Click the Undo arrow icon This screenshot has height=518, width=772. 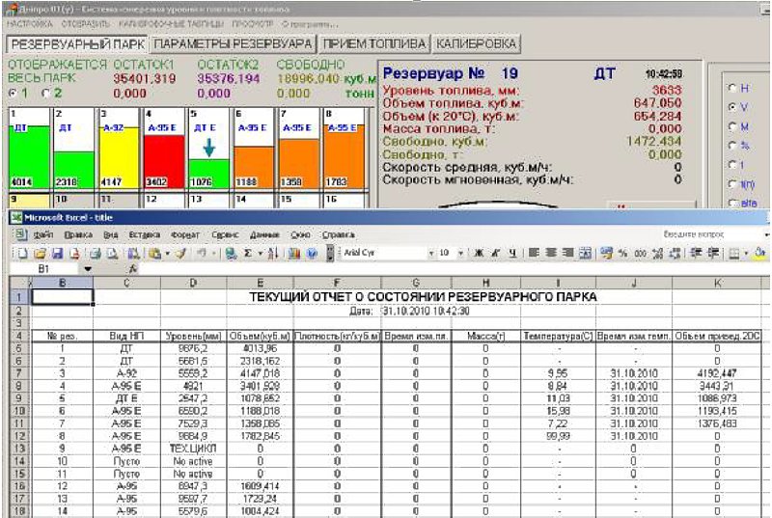(202, 254)
